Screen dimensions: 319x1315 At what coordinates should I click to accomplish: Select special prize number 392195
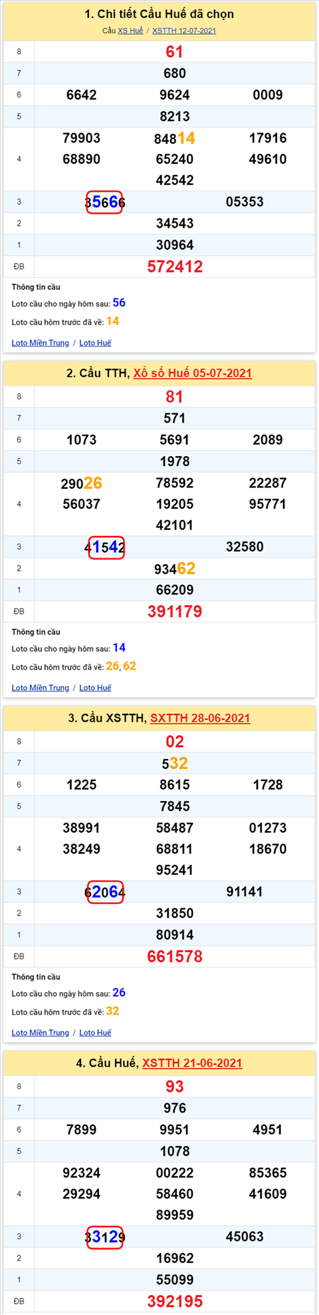[x=175, y=1302]
